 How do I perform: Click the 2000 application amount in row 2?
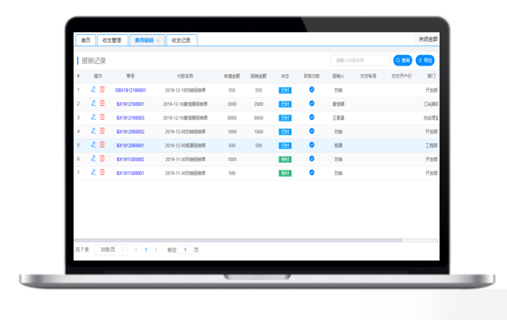click(x=232, y=104)
